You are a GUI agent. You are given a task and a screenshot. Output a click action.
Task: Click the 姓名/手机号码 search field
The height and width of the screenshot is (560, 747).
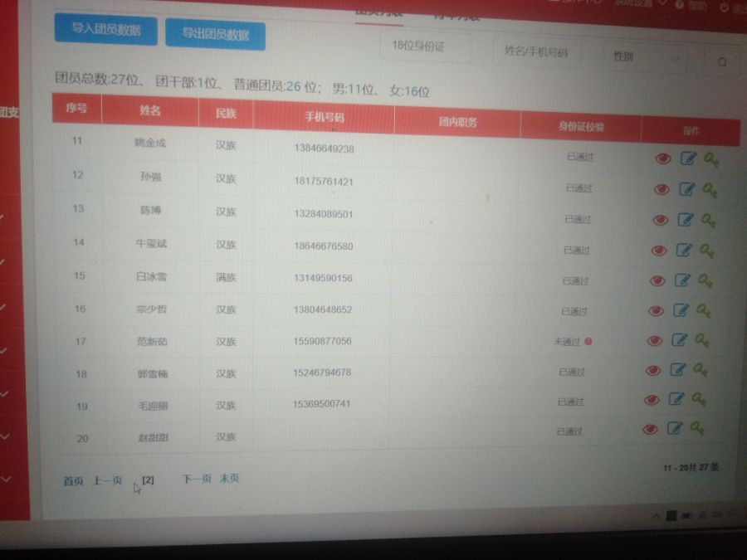pyautogui.click(x=536, y=52)
